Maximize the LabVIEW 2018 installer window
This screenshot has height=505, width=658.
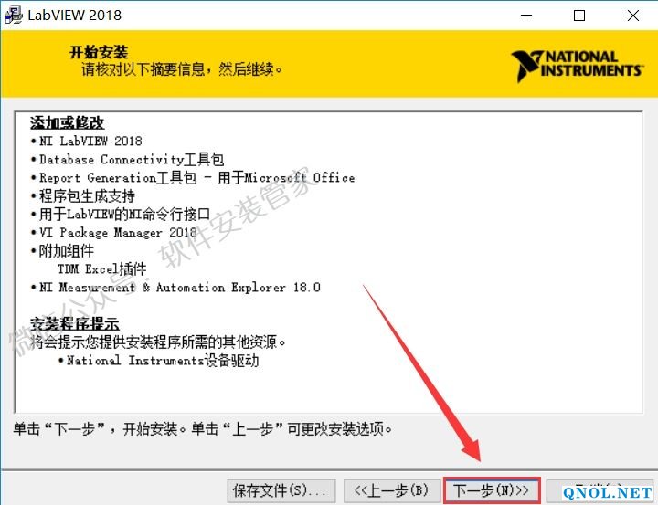[x=579, y=16]
